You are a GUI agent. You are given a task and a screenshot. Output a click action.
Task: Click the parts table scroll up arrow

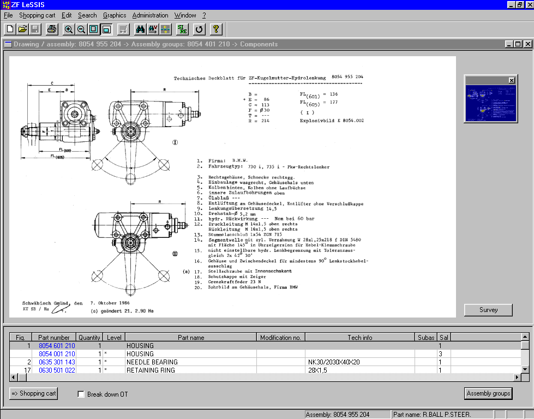[x=525, y=337]
